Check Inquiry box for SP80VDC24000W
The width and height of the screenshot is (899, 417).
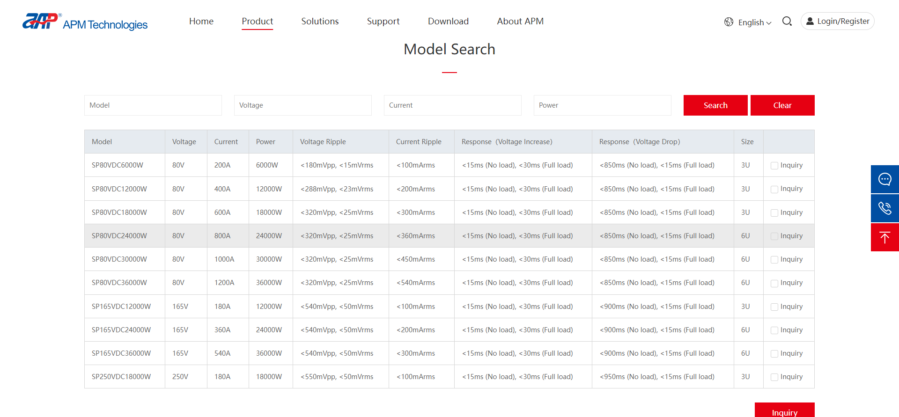pyautogui.click(x=774, y=236)
